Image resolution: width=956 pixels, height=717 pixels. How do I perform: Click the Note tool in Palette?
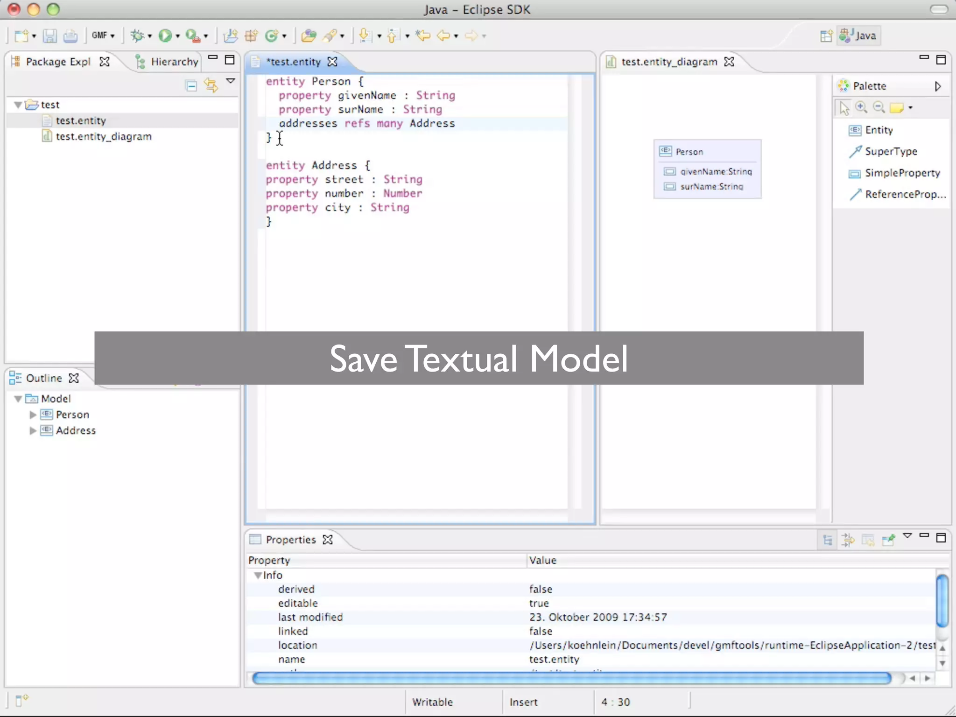pyautogui.click(x=897, y=108)
